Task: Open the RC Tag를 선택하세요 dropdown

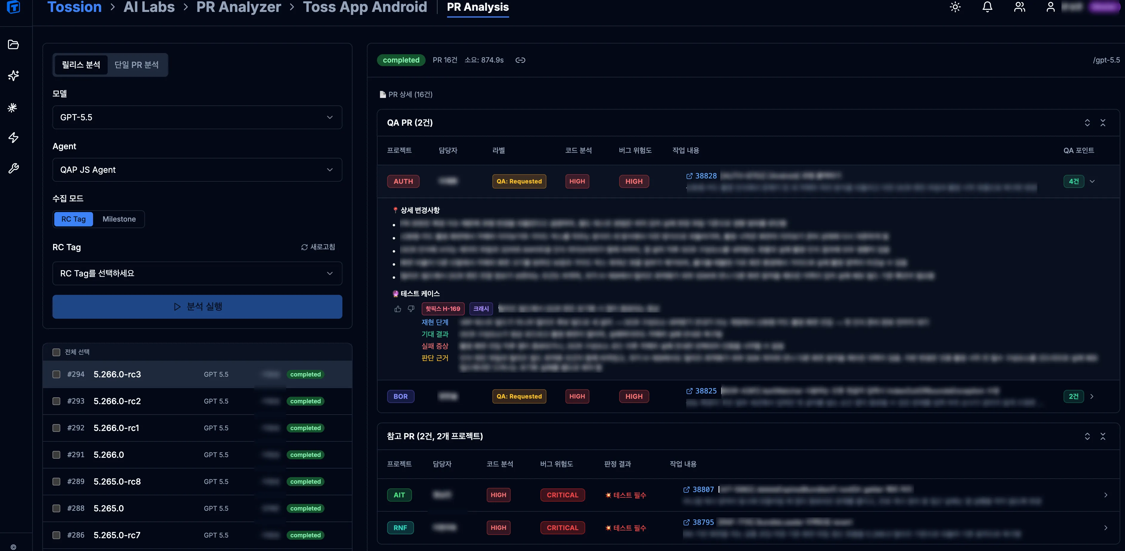Action: tap(197, 273)
